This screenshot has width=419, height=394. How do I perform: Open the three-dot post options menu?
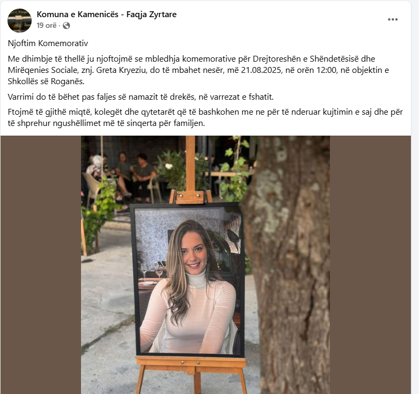coord(393,19)
